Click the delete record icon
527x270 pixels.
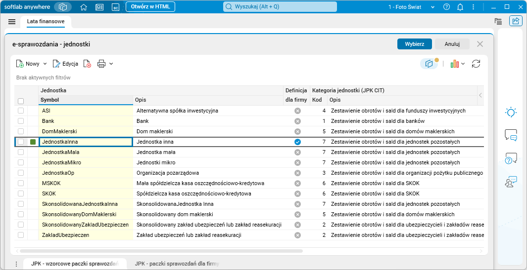(87, 64)
